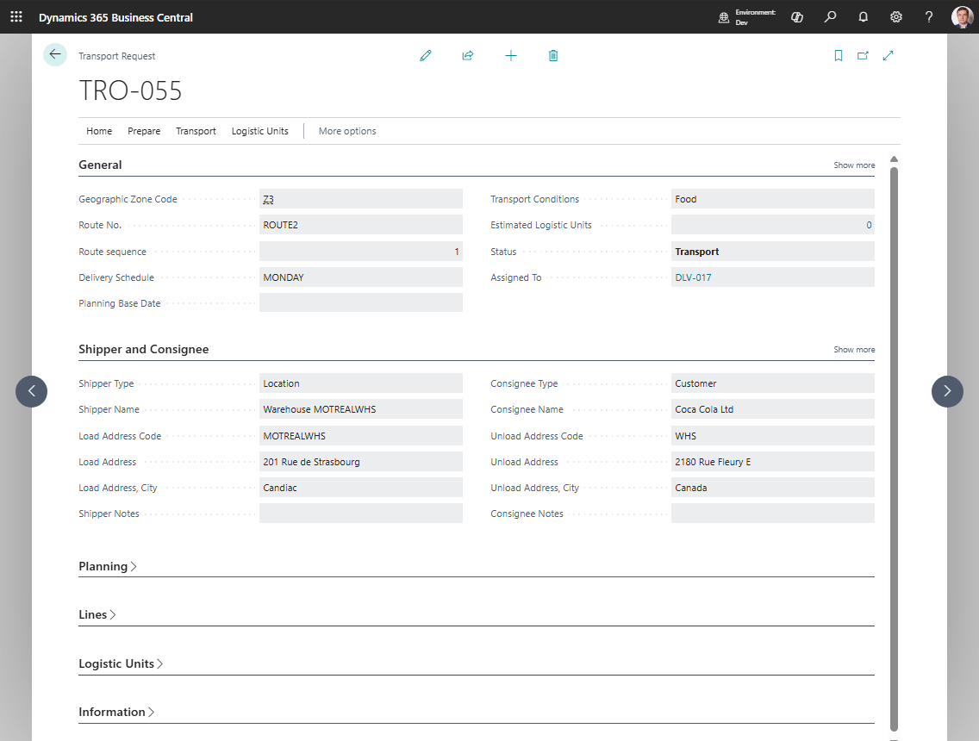Show more in Shipper and Consignee section

(x=854, y=350)
